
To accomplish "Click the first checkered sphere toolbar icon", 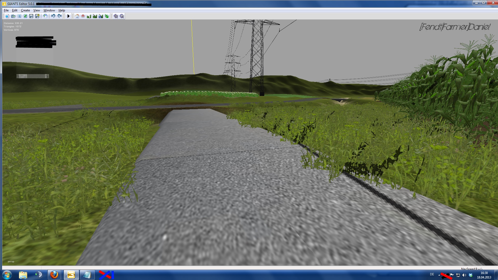I will pyautogui.click(x=116, y=16).
